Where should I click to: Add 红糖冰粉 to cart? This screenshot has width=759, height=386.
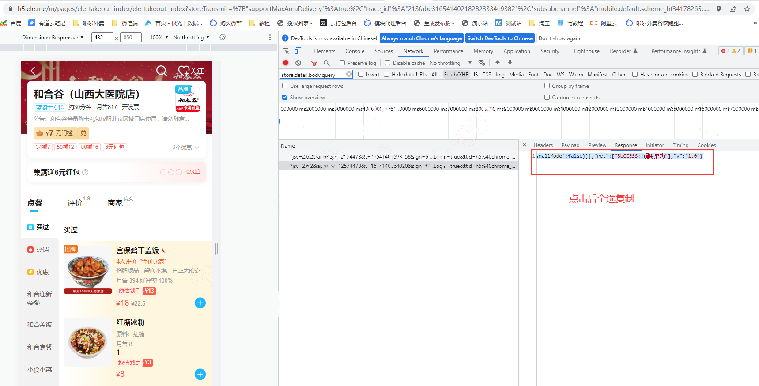click(200, 374)
